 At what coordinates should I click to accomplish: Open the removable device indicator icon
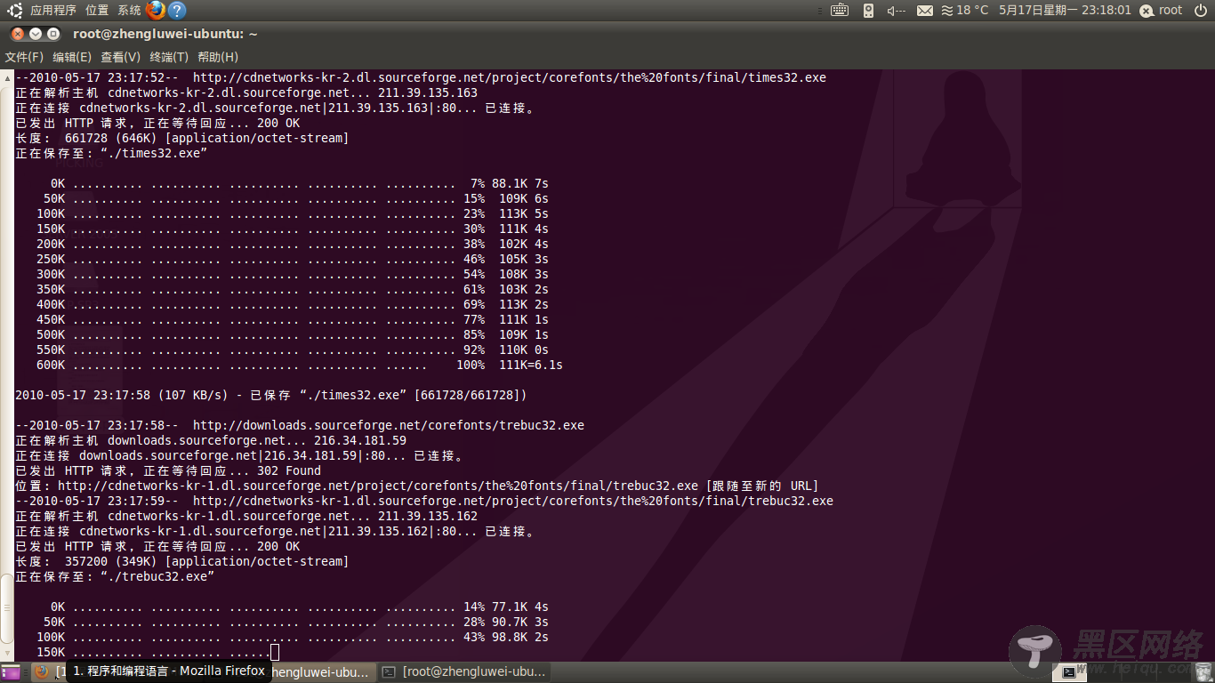point(869,10)
